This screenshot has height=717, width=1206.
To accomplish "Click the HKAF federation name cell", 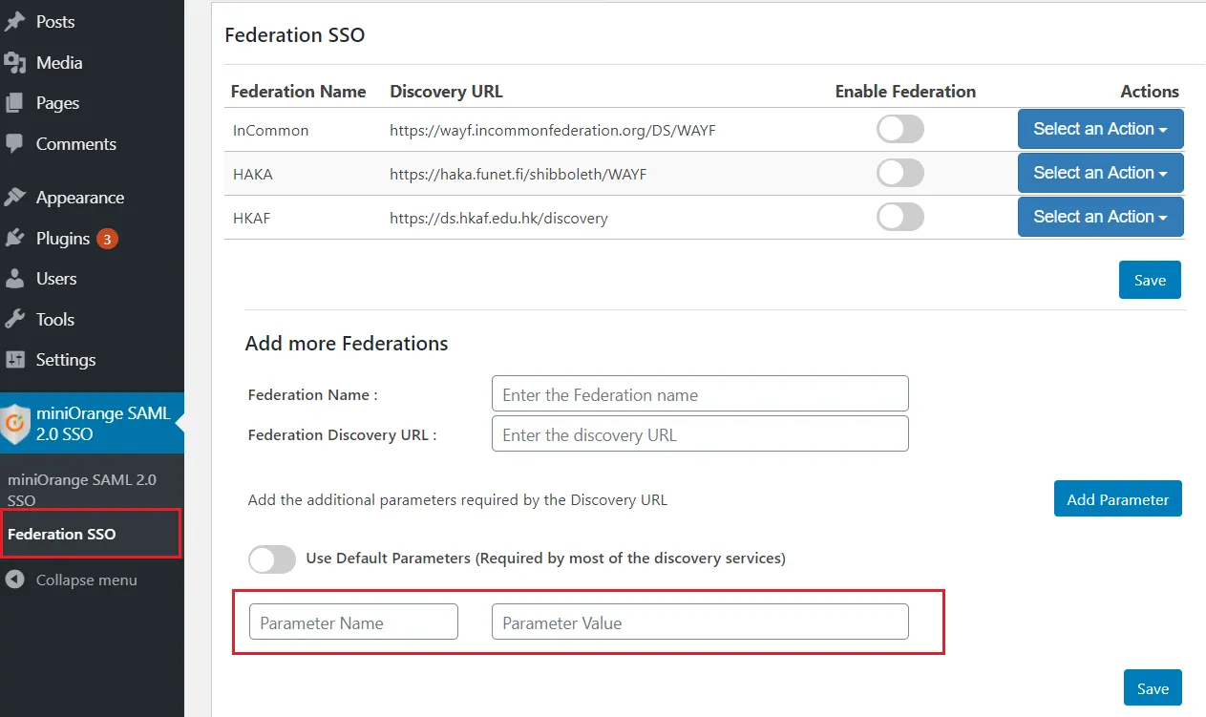I will (252, 218).
